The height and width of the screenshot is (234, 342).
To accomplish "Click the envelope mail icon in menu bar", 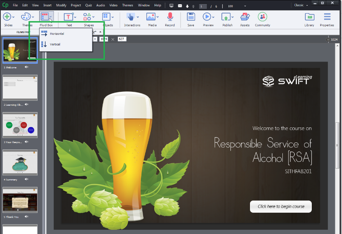I will 180,6.
